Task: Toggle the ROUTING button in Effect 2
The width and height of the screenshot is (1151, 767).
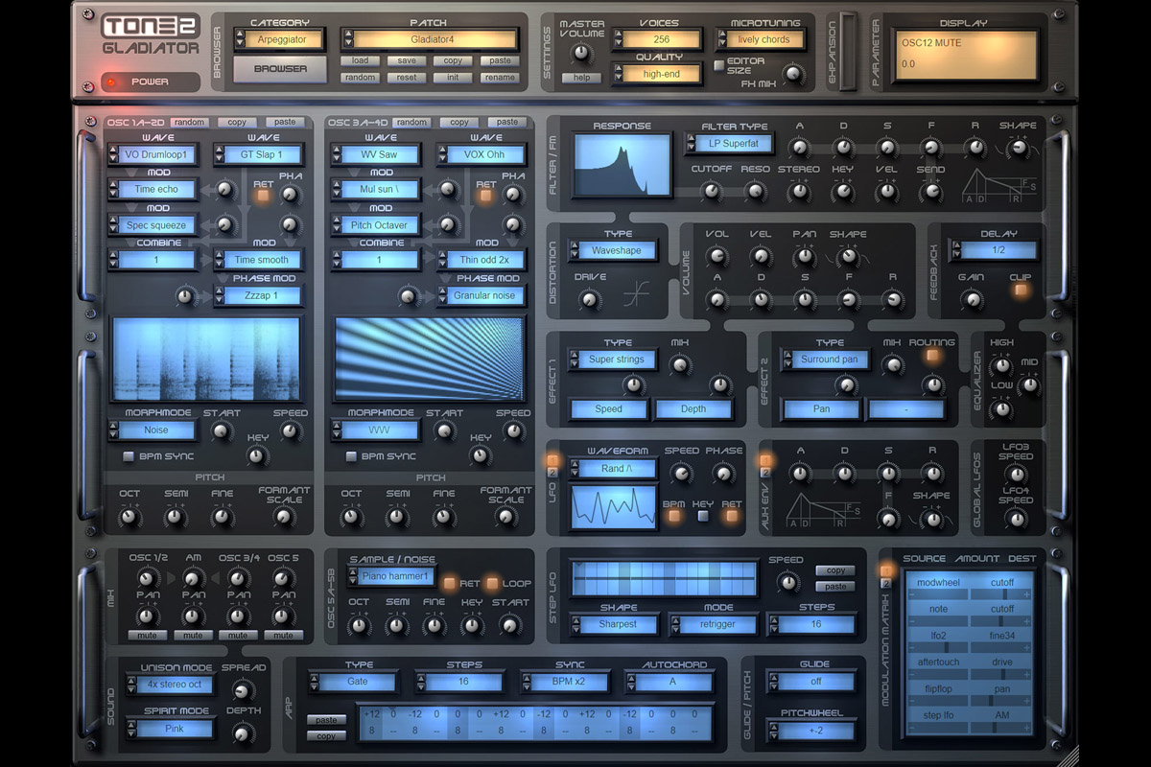Action: tap(931, 356)
